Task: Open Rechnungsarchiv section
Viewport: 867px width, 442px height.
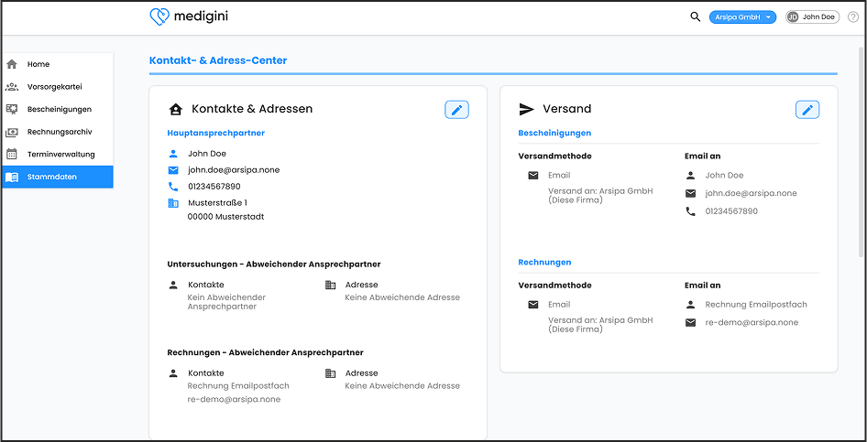Action: pos(58,132)
